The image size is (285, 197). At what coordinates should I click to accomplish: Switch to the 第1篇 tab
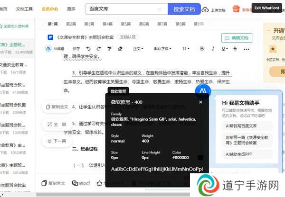click(53, 24)
